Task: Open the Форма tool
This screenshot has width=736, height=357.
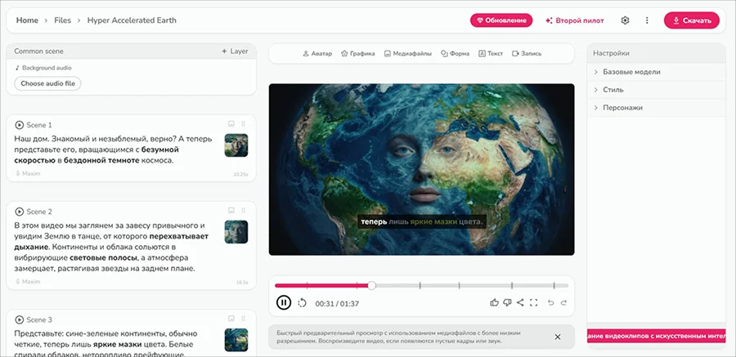Action: point(455,53)
